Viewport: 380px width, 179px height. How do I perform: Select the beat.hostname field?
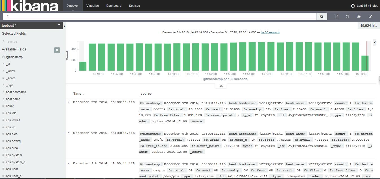point(16,92)
